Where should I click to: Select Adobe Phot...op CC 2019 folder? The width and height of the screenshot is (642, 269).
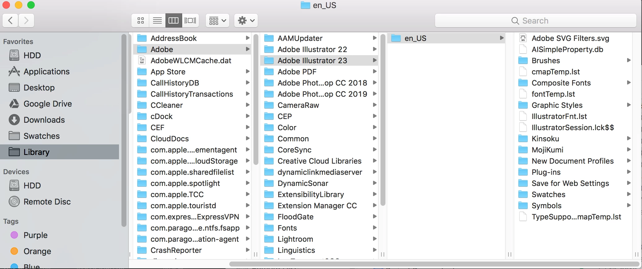[319, 94]
